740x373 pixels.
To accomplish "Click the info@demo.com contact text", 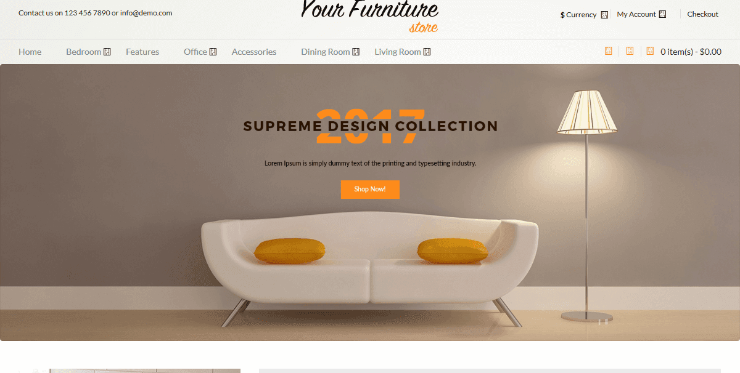I will point(146,13).
